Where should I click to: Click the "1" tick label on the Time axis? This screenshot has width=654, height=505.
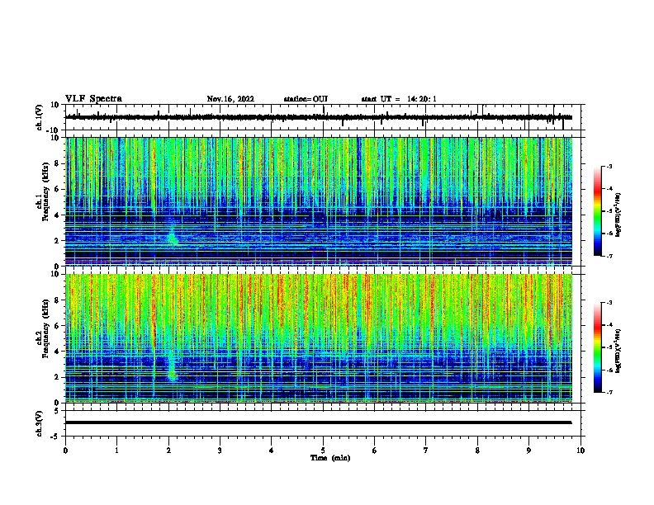coord(116,450)
